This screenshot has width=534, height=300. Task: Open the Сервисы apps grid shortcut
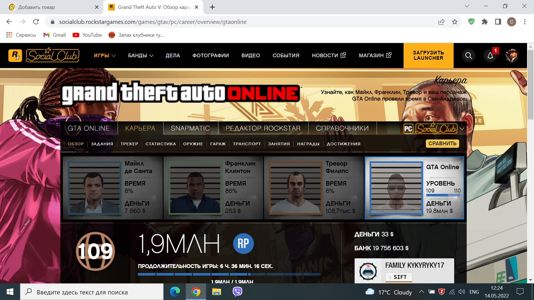click(21, 35)
